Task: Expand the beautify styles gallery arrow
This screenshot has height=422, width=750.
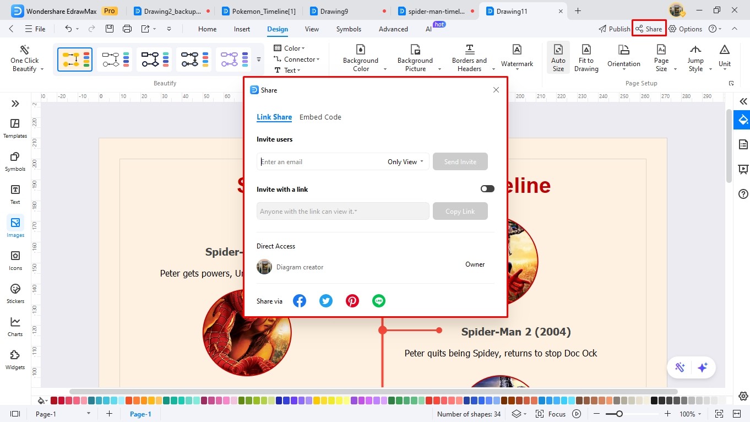Action: 259,59
